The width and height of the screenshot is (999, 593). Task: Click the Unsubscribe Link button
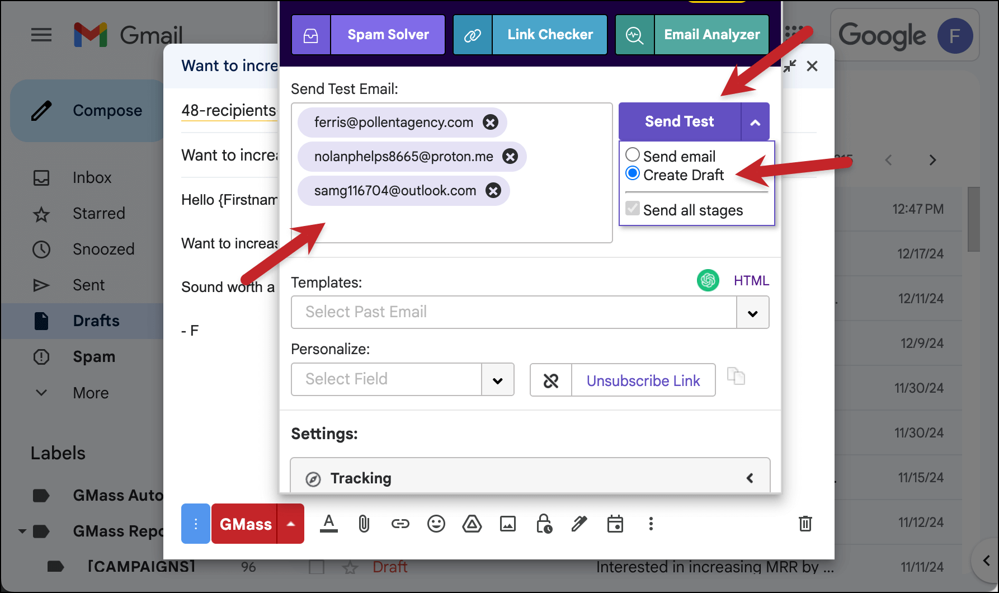623,380
